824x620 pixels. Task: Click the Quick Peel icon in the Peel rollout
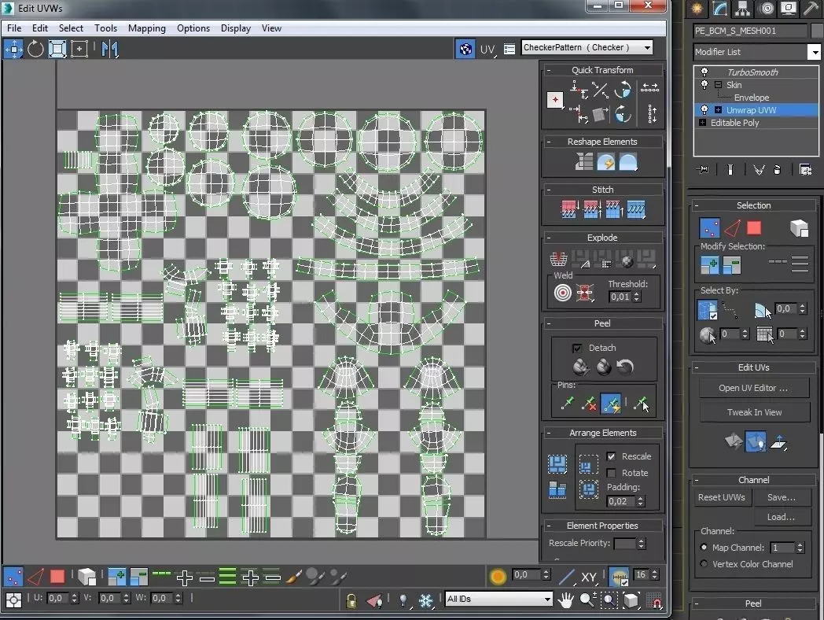click(x=580, y=367)
